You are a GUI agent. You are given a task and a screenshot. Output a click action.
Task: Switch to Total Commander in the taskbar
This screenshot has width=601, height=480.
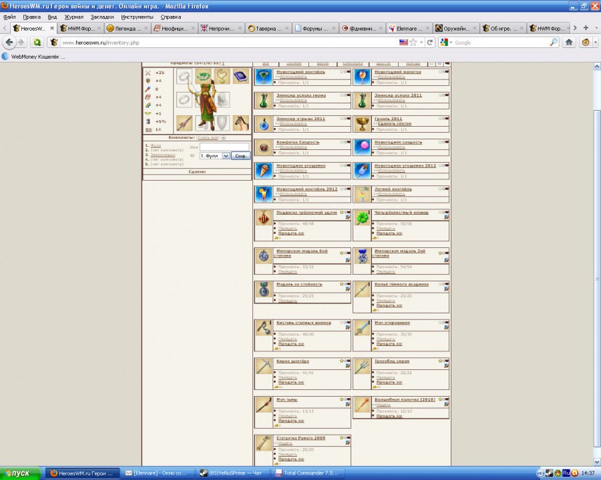point(308,473)
